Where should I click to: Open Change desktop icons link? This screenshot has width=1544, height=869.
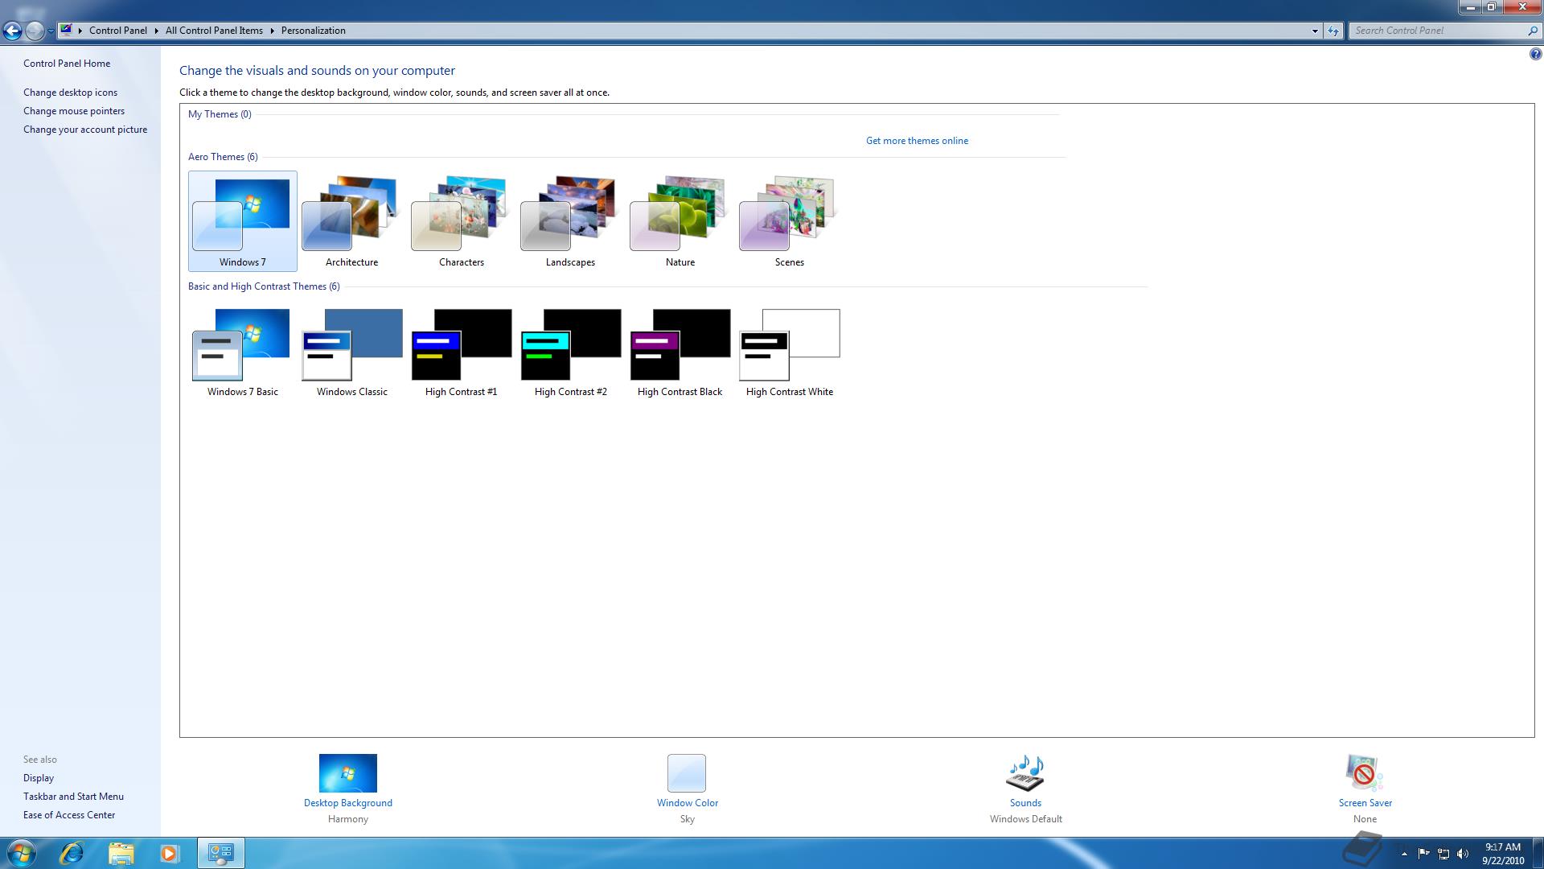70,93
